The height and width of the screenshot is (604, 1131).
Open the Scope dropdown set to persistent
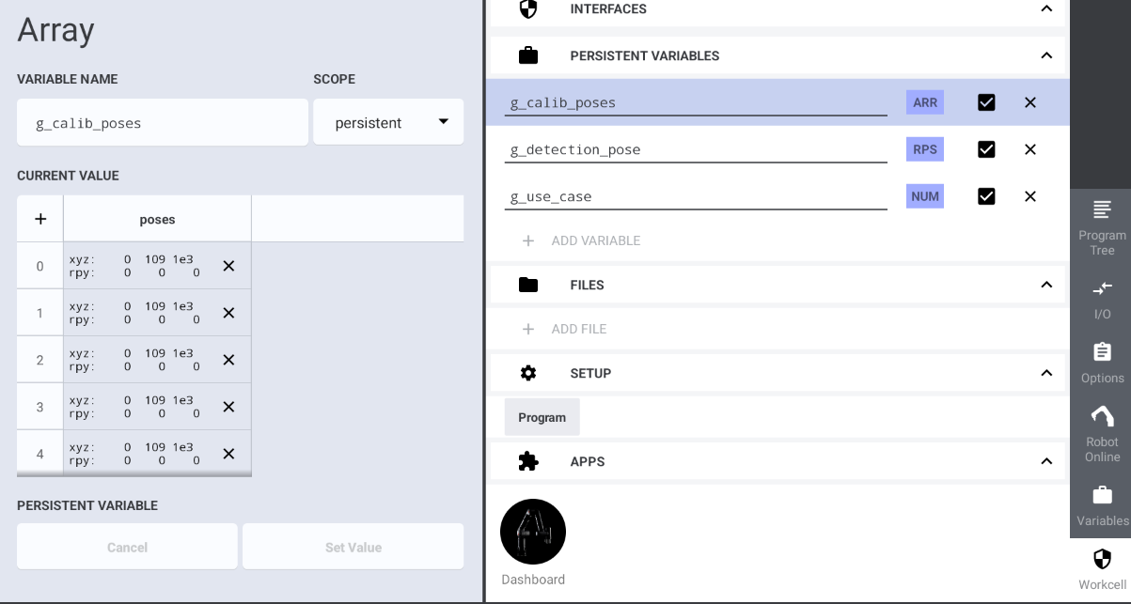tap(388, 122)
